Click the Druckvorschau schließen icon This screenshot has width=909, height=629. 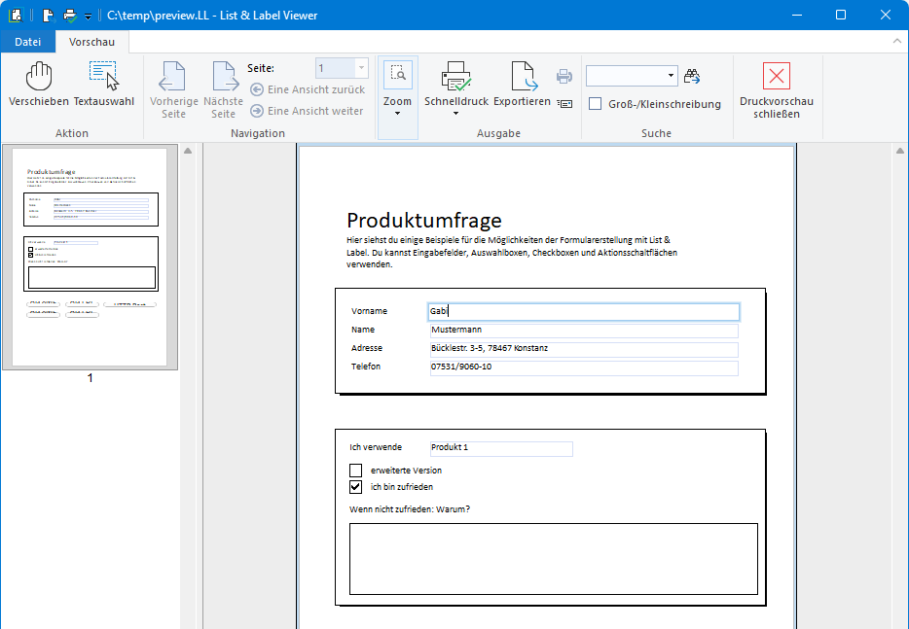[776, 76]
